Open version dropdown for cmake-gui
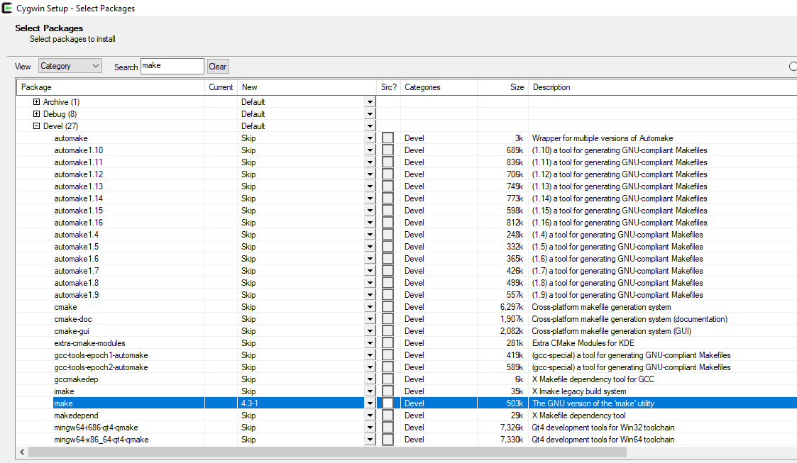This screenshot has width=797, height=463. (370, 331)
